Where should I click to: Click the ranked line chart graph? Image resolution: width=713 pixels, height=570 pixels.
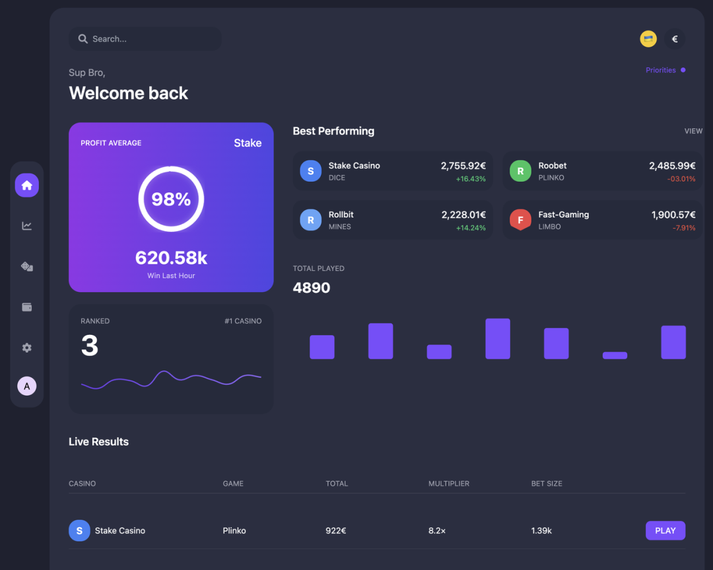[x=171, y=379]
